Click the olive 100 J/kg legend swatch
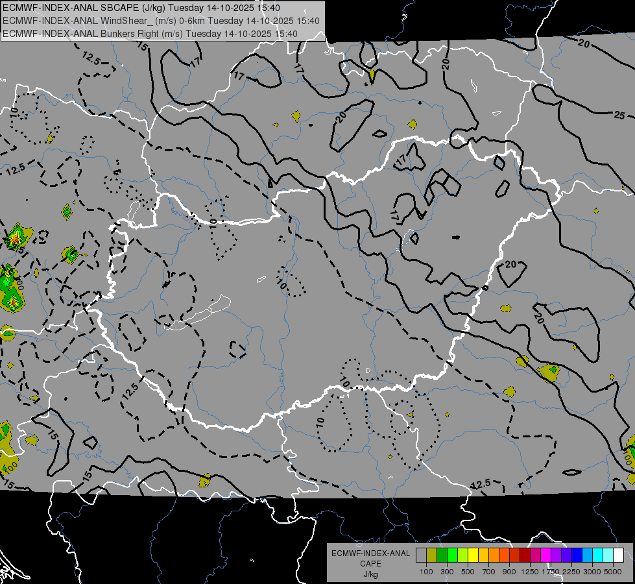Image resolution: width=635 pixels, height=584 pixels. 431,555
